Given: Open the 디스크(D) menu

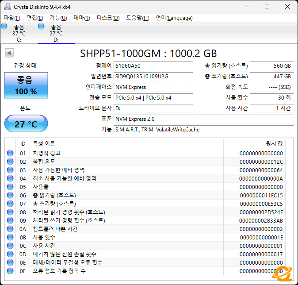Looking at the screenshot, I should 108,18.
